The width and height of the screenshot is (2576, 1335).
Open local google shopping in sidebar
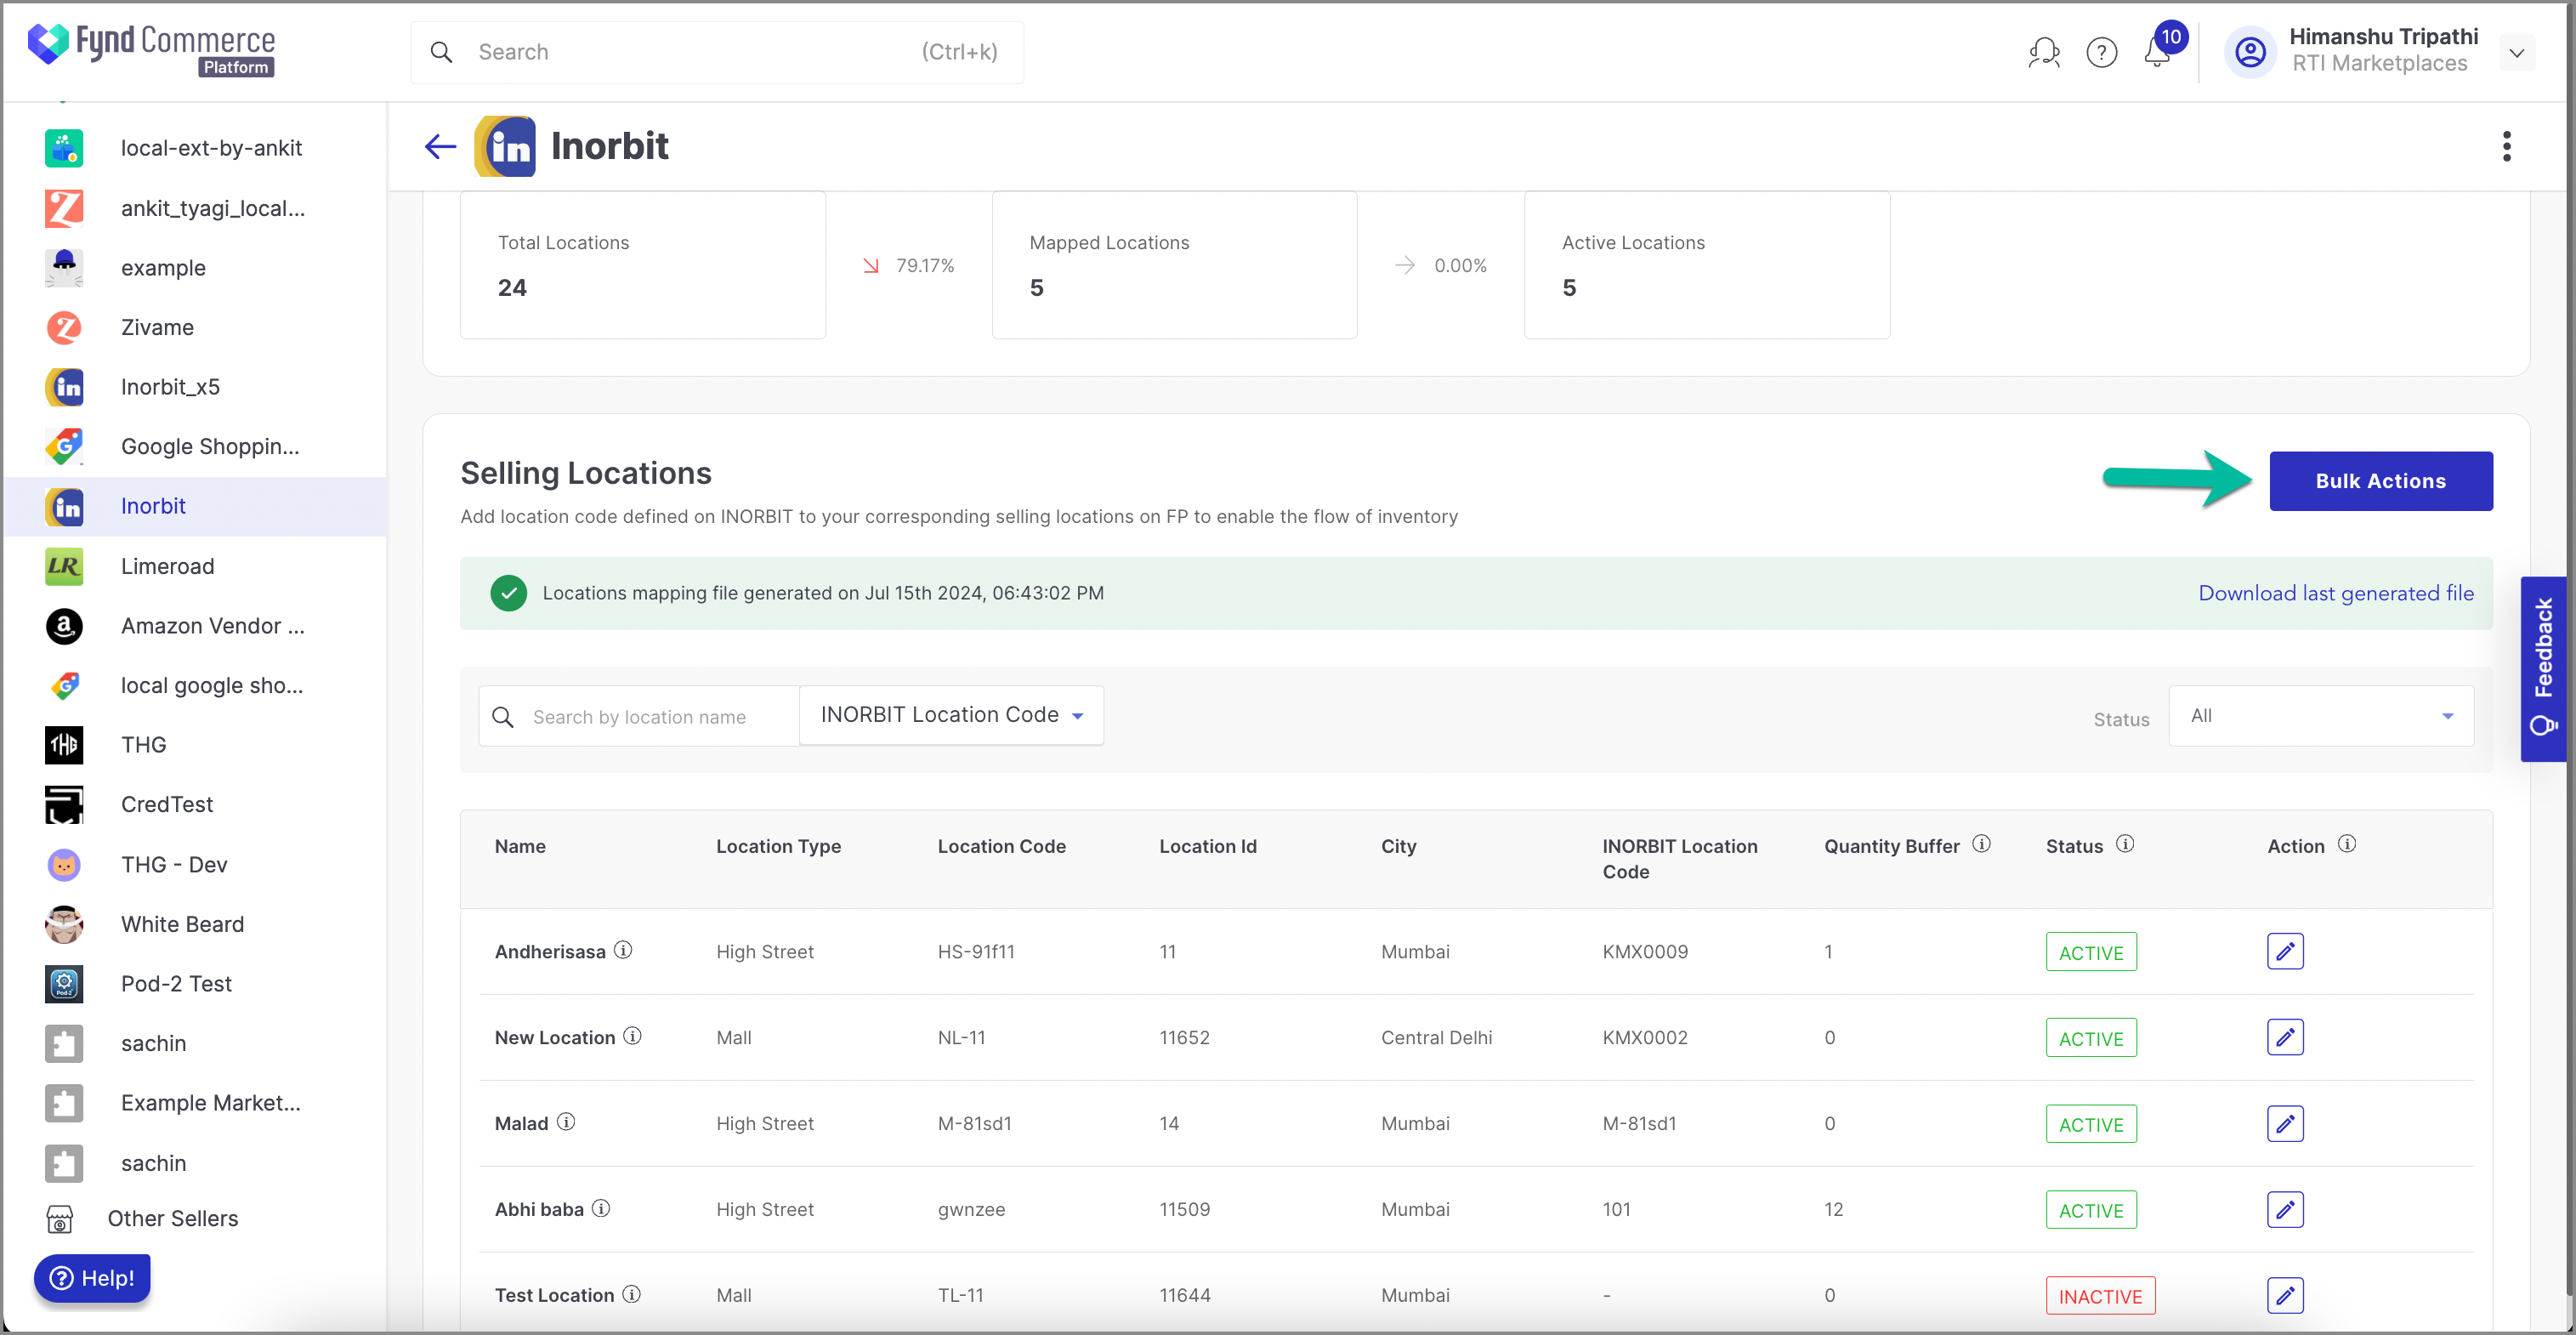click(195, 685)
